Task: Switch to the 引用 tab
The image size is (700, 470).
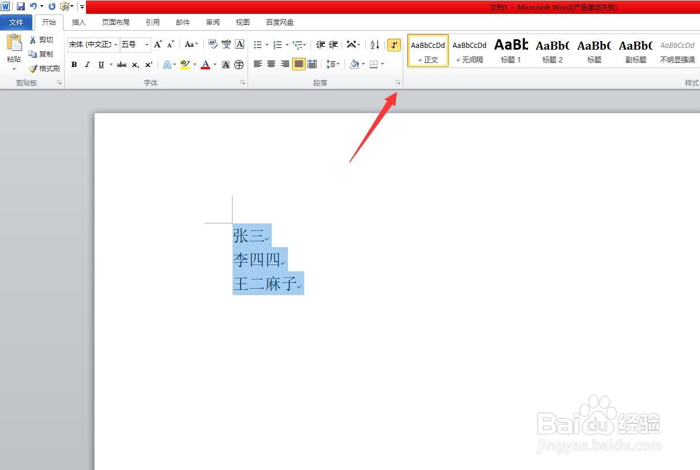Action: coord(152,23)
